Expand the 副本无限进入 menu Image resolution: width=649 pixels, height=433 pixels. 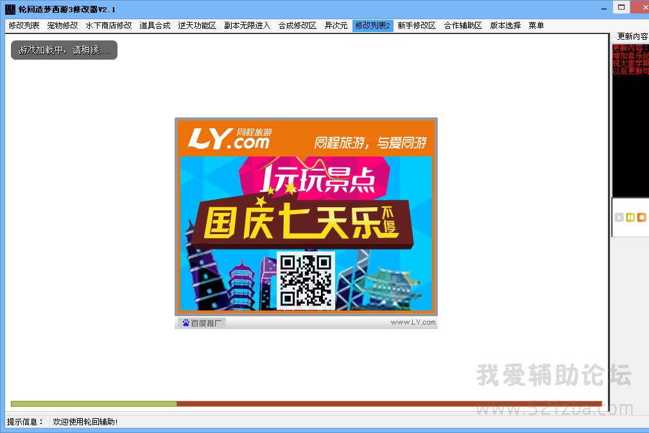coord(247,26)
